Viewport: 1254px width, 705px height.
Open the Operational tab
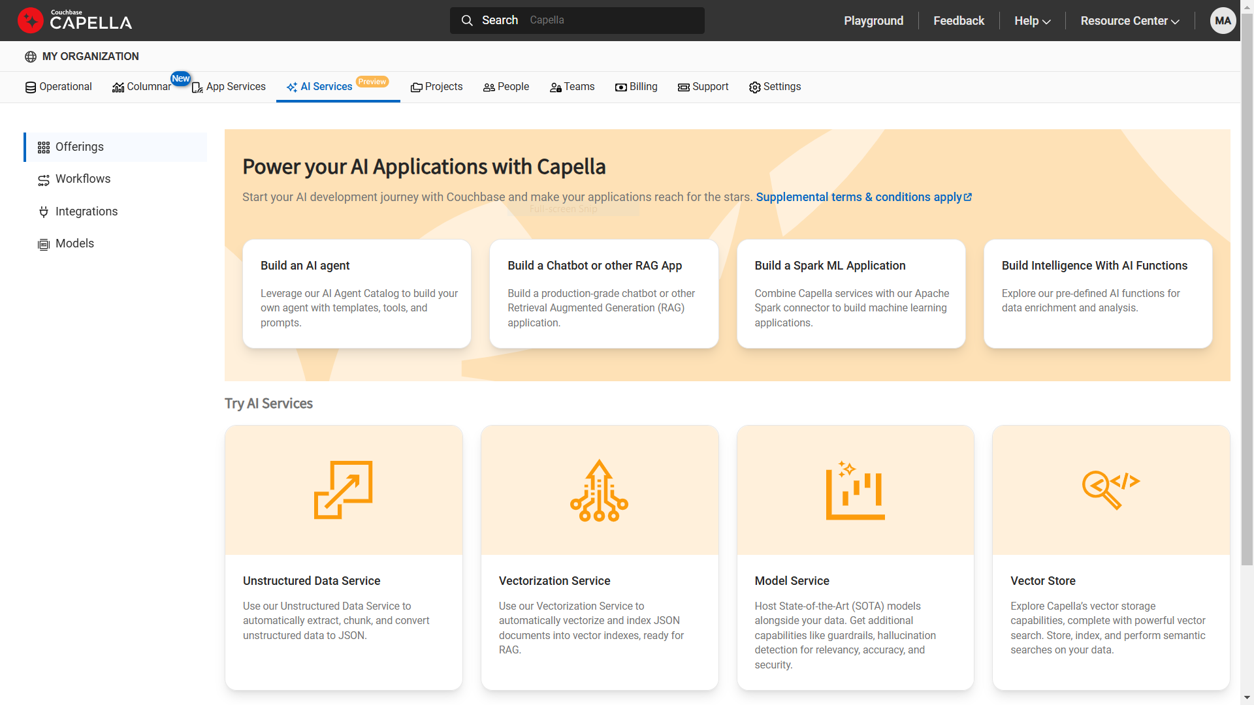point(59,87)
